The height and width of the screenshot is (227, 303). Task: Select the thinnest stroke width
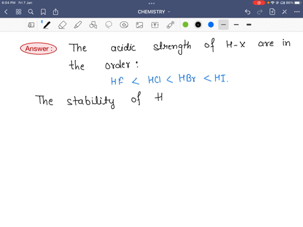click(223, 25)
